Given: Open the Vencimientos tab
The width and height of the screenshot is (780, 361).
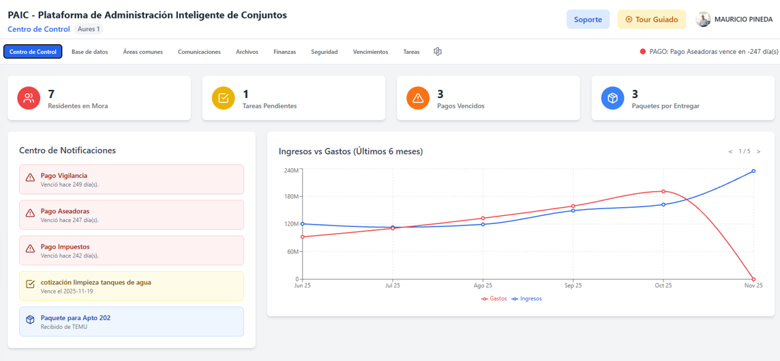Looking at the screenshot, I should tap(371, 52).
